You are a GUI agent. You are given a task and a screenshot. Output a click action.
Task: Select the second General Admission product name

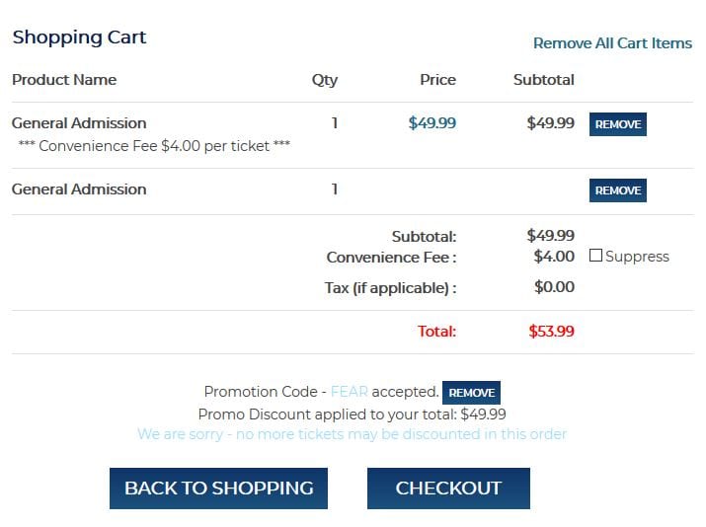pyautogui.click(x=79, y=189)
